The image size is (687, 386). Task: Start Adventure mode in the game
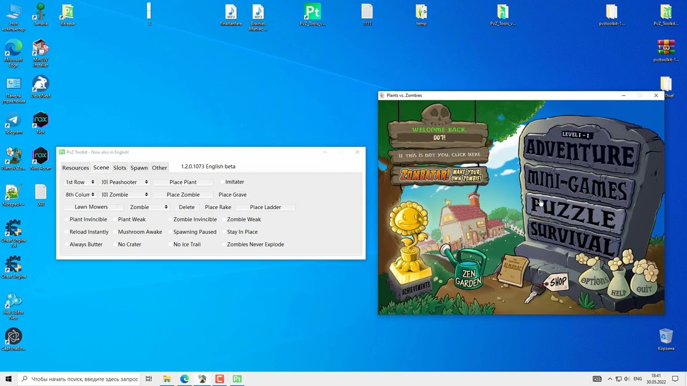(579, 153)
